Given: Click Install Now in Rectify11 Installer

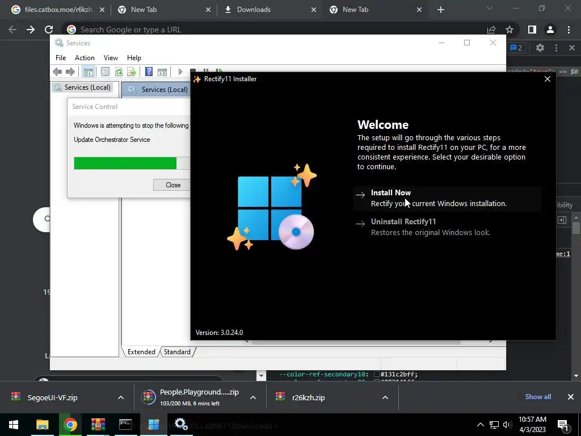Looking at the screenshot, I should [x=447, y=198].
